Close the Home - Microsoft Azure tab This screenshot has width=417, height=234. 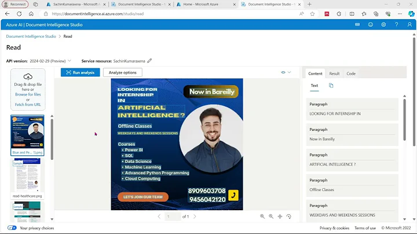pos(235,4)
